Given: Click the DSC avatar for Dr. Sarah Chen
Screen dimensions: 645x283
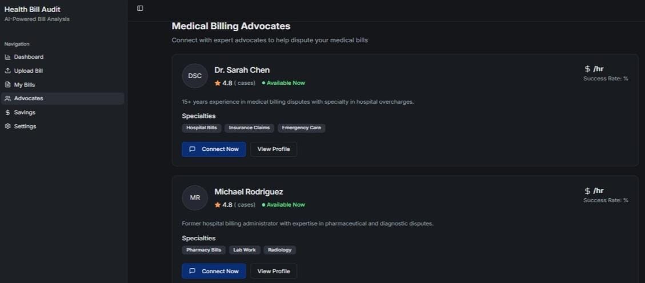Looking at the screenshot, I should tap(195, 76).
